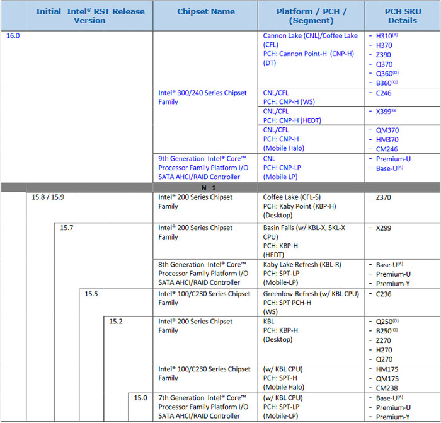This screenshot has width=441, height=423.
Task: Select the C246 SKU entry
Action: [384, 93]
